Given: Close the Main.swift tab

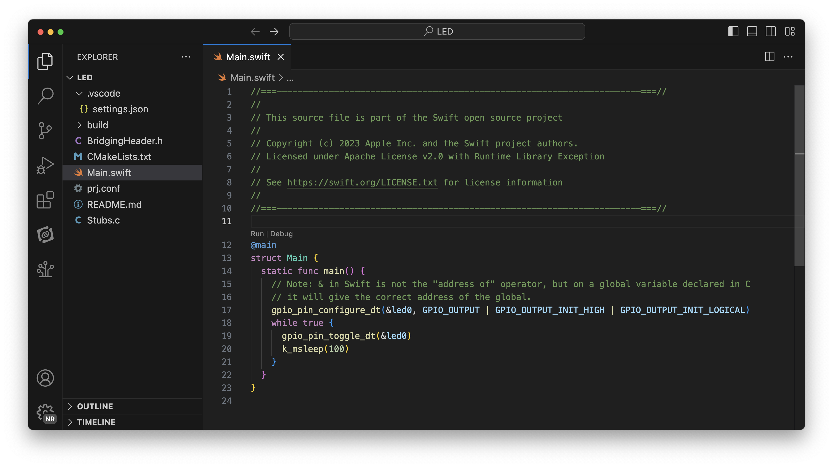Looking at the screenshot, I should 281,57.
